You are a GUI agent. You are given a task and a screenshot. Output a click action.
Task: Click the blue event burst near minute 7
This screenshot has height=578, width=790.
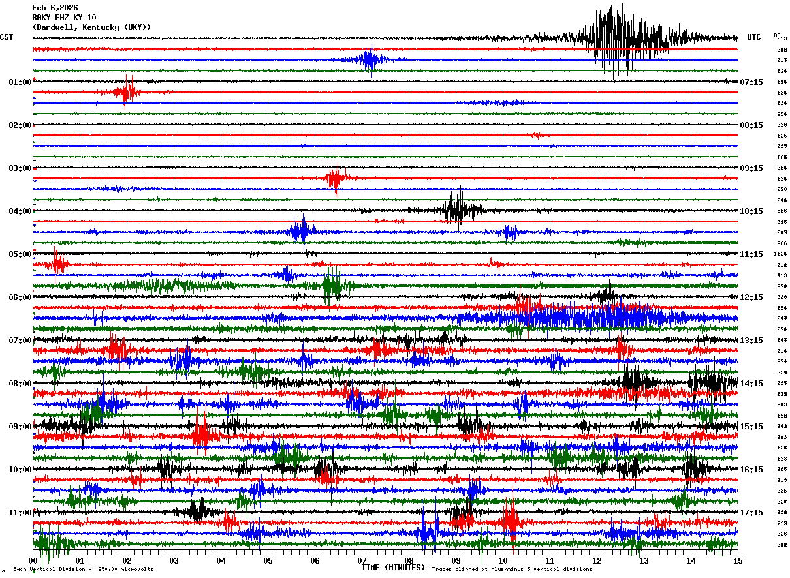click(370, 60)
